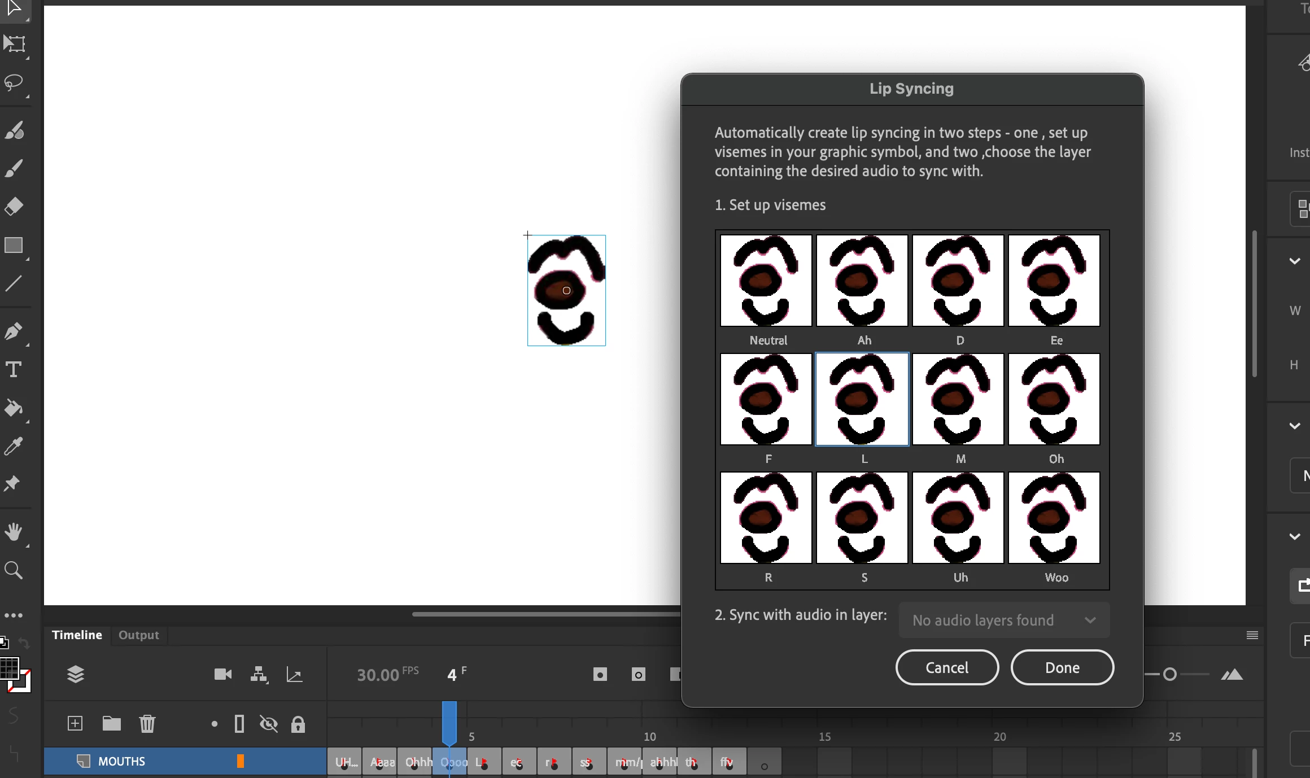
Task: Click the Cancel button
Action: [947, 667]
